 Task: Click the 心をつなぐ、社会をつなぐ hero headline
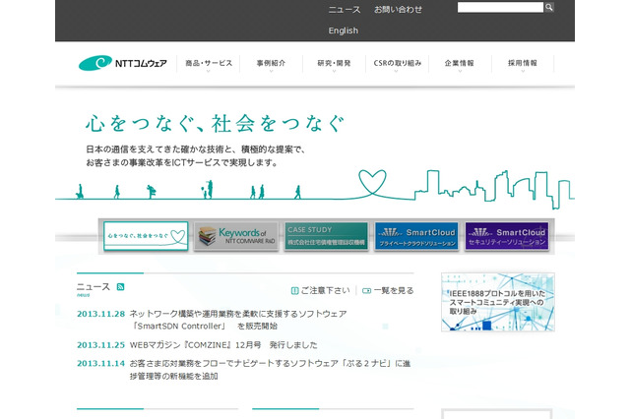click(216, 123)
